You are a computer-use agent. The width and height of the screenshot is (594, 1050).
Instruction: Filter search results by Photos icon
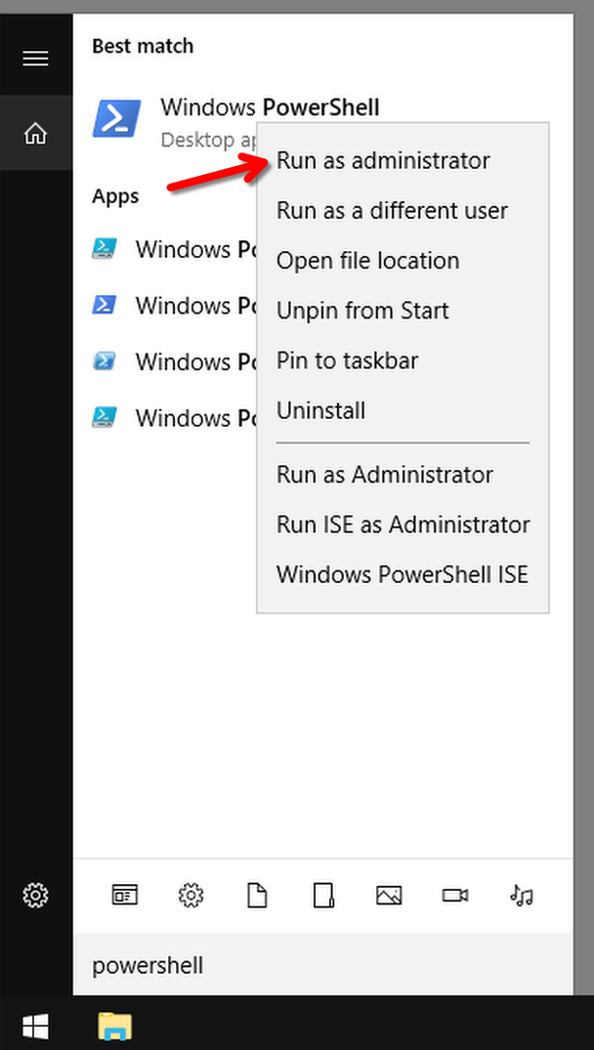tap(389, 895)
